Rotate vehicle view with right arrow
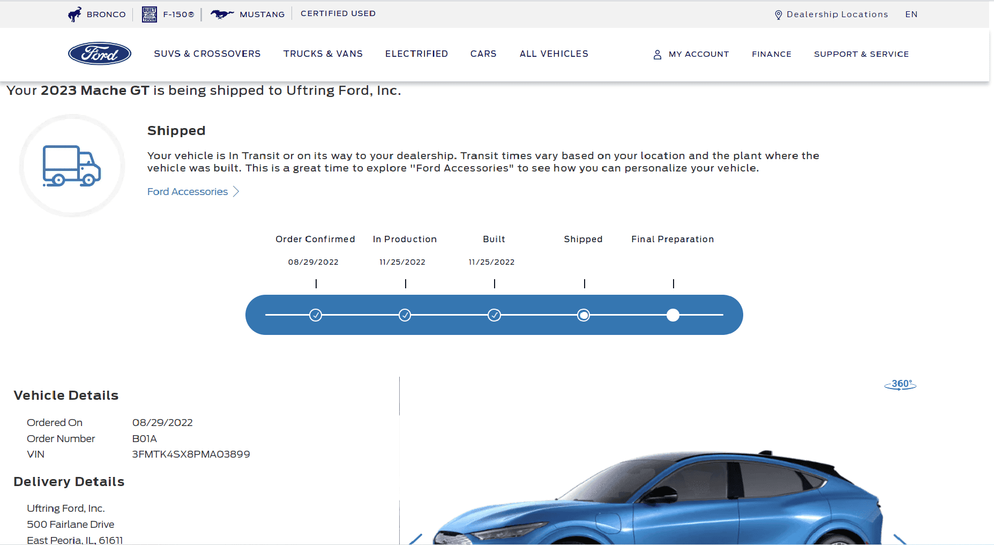This screenshot has width=994, height=545. [x=900, y=539]
